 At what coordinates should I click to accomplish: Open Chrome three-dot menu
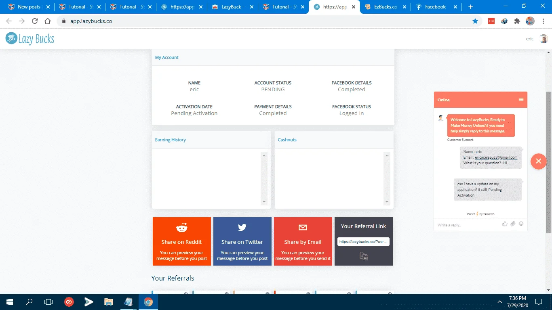(x=544, y=21)
